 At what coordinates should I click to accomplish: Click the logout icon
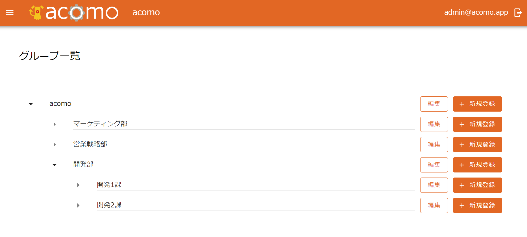(x=518, y=13)
